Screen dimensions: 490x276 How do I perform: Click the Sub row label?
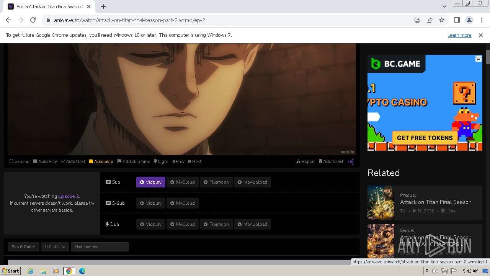[x=113, y=182]
